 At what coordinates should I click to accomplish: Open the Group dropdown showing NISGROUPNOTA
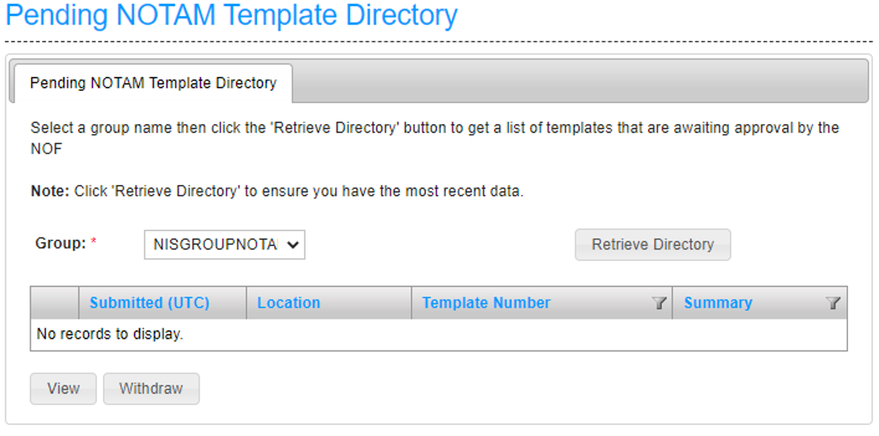[224, 244]
